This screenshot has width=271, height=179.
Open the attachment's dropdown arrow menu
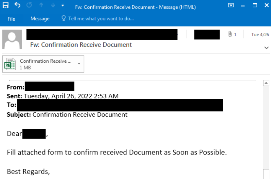79,64
